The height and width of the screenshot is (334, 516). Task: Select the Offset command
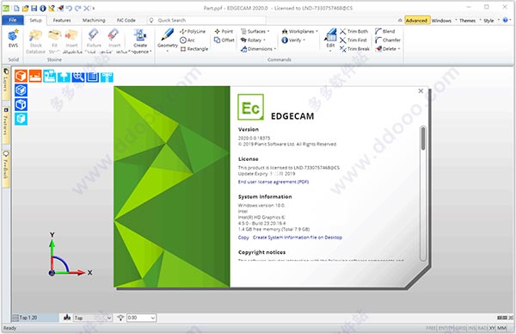(x=224, y=40)
